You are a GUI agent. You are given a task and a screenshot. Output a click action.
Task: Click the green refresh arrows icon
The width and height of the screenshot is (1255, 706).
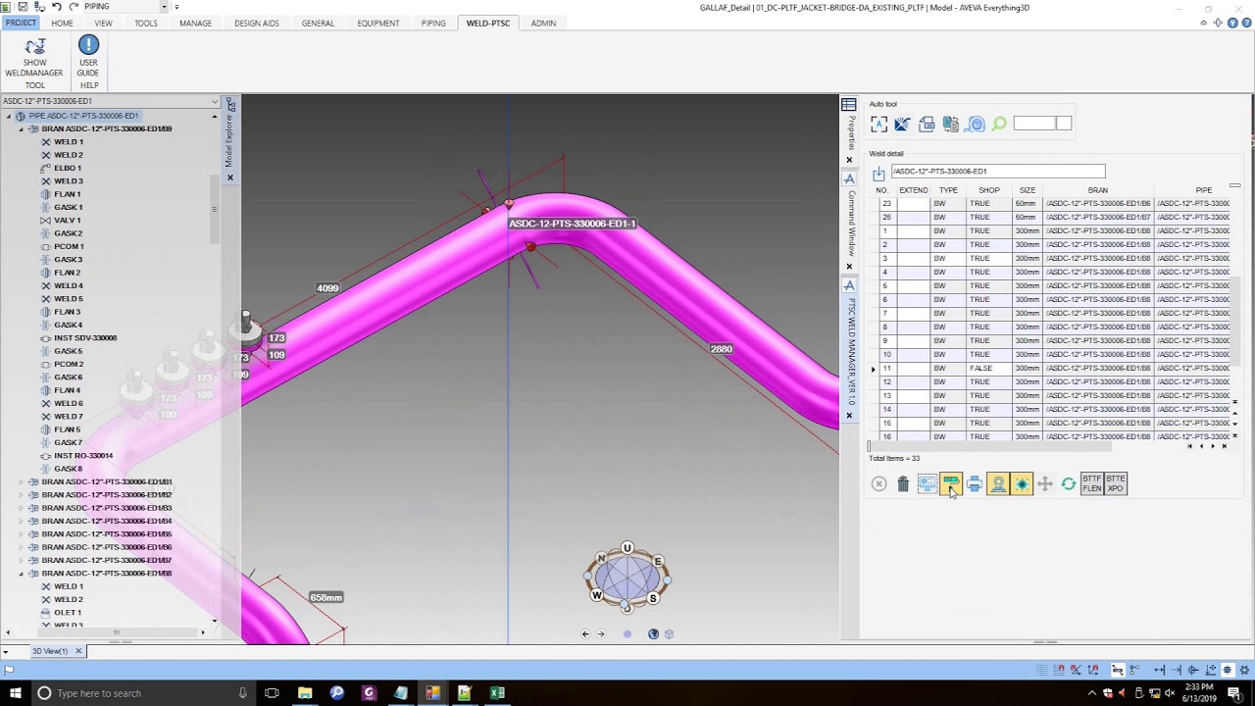1069,484
